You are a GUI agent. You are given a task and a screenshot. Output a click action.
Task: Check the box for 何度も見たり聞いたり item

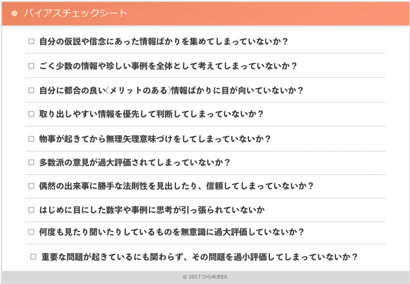(31, 232)
